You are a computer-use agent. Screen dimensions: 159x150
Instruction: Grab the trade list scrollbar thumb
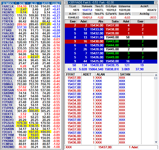pos(156,78)
